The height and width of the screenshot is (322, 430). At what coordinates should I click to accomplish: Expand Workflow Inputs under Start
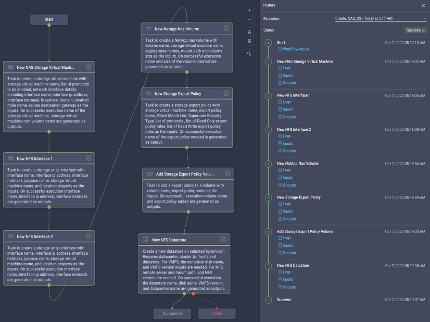[294, 49]
